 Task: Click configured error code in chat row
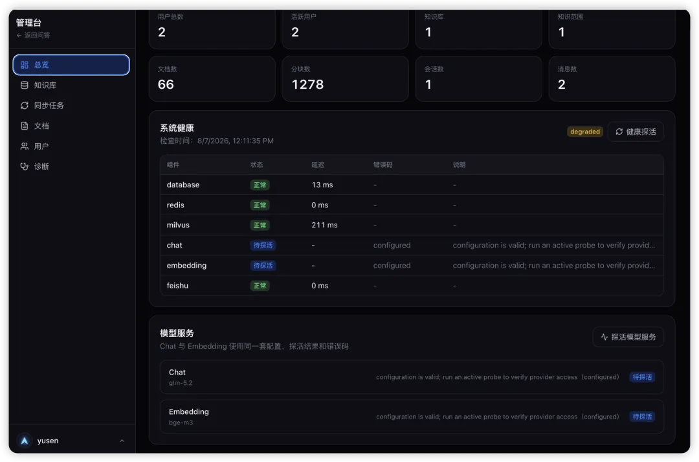pyautogui.click(x=392, y=245)
